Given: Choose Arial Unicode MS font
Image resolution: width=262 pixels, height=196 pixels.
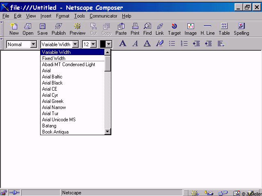Looking at the screenshot, I should click(72, 120).
